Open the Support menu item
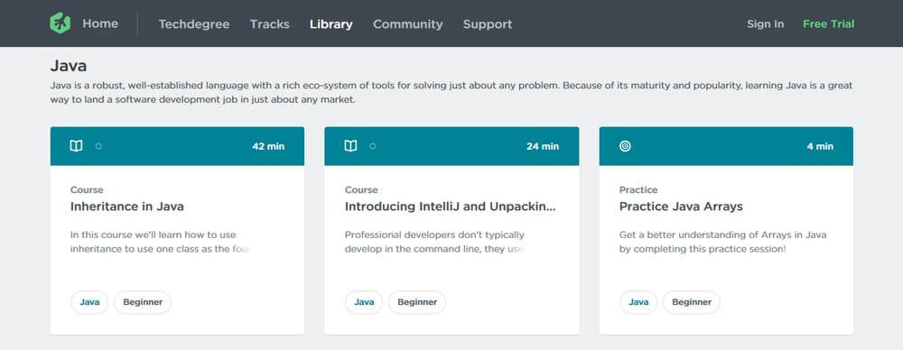Image resolution: width=903 pixels, height=350 pixels. click(488, 24)
